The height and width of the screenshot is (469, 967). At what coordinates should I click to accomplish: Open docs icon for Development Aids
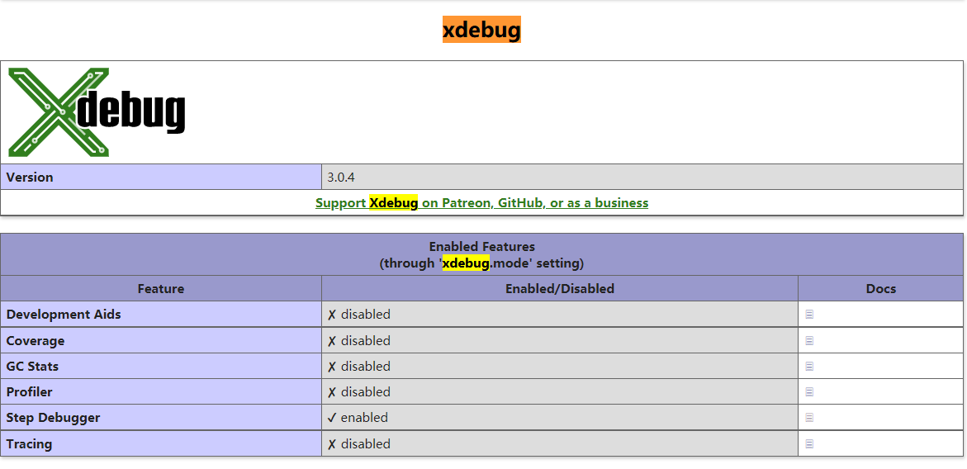pos(809,315)
